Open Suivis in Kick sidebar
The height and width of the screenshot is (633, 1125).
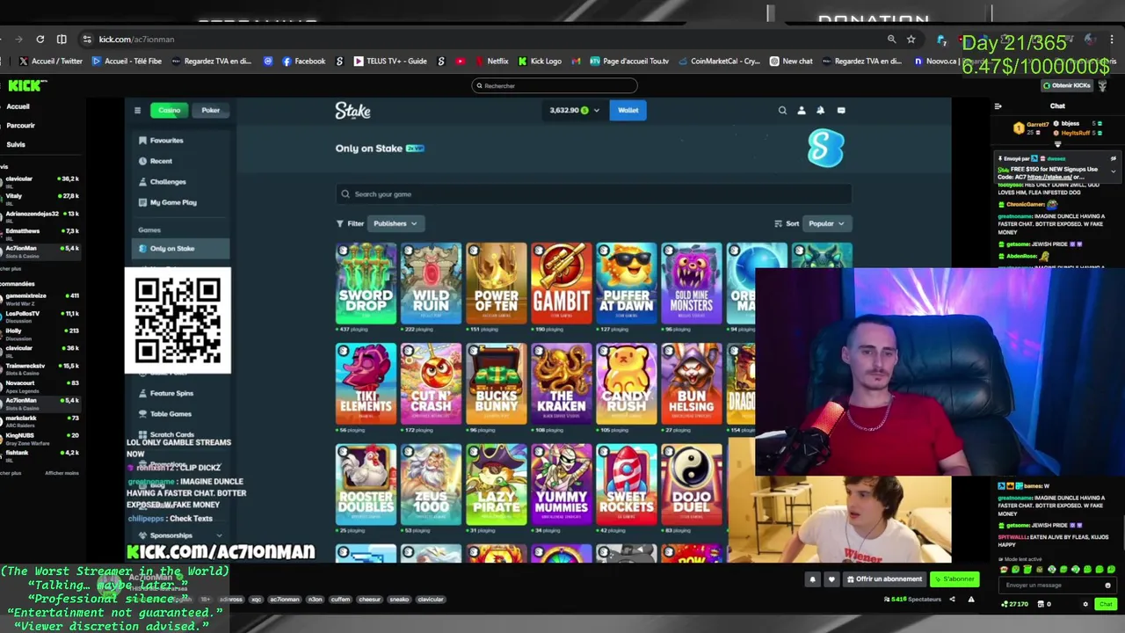(16, 144)
